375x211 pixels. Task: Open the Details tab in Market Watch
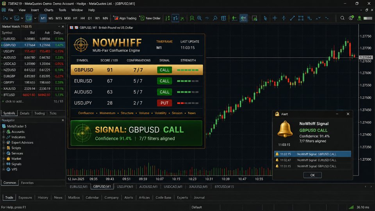click(25, 113)
